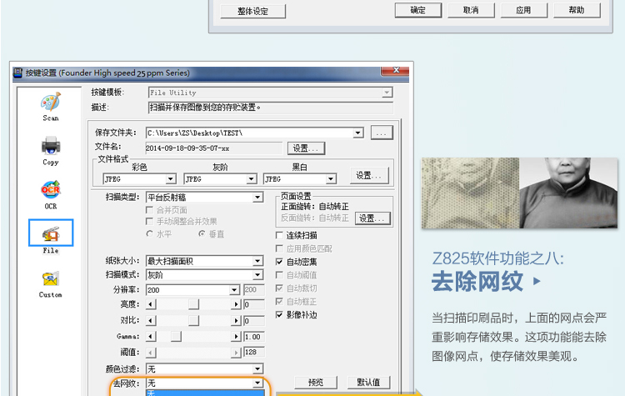Toggle the 自动密集 checkbox
Viewport: 625px width, 396px height.
(x=280, y=262)
